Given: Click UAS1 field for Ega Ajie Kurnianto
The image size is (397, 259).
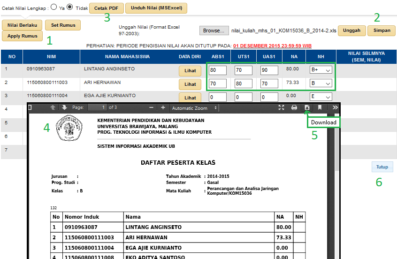Looking at the screenshot, I should tap(269, 97).
